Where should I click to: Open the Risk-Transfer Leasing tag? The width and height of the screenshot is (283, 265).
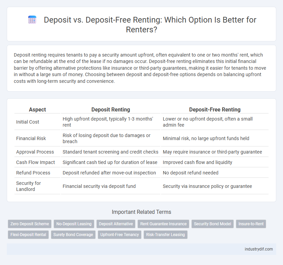165,235
